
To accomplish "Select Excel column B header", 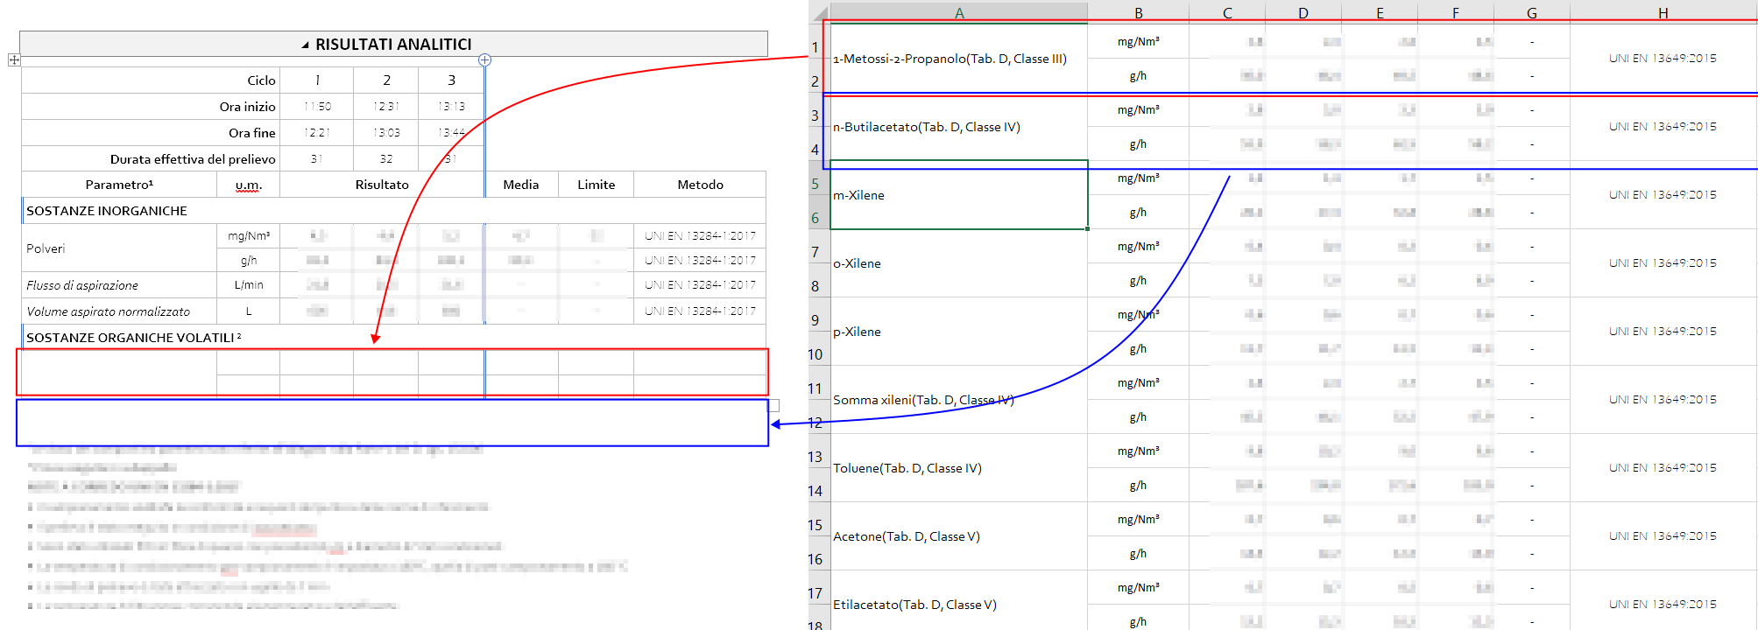I will click(1139, 13).
